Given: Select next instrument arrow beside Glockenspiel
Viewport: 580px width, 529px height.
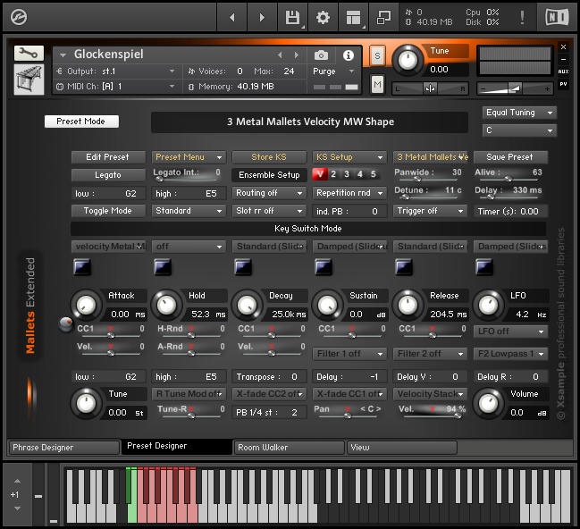Looking at the screenshot, I should pyautogui.click(x=297, y=55).
